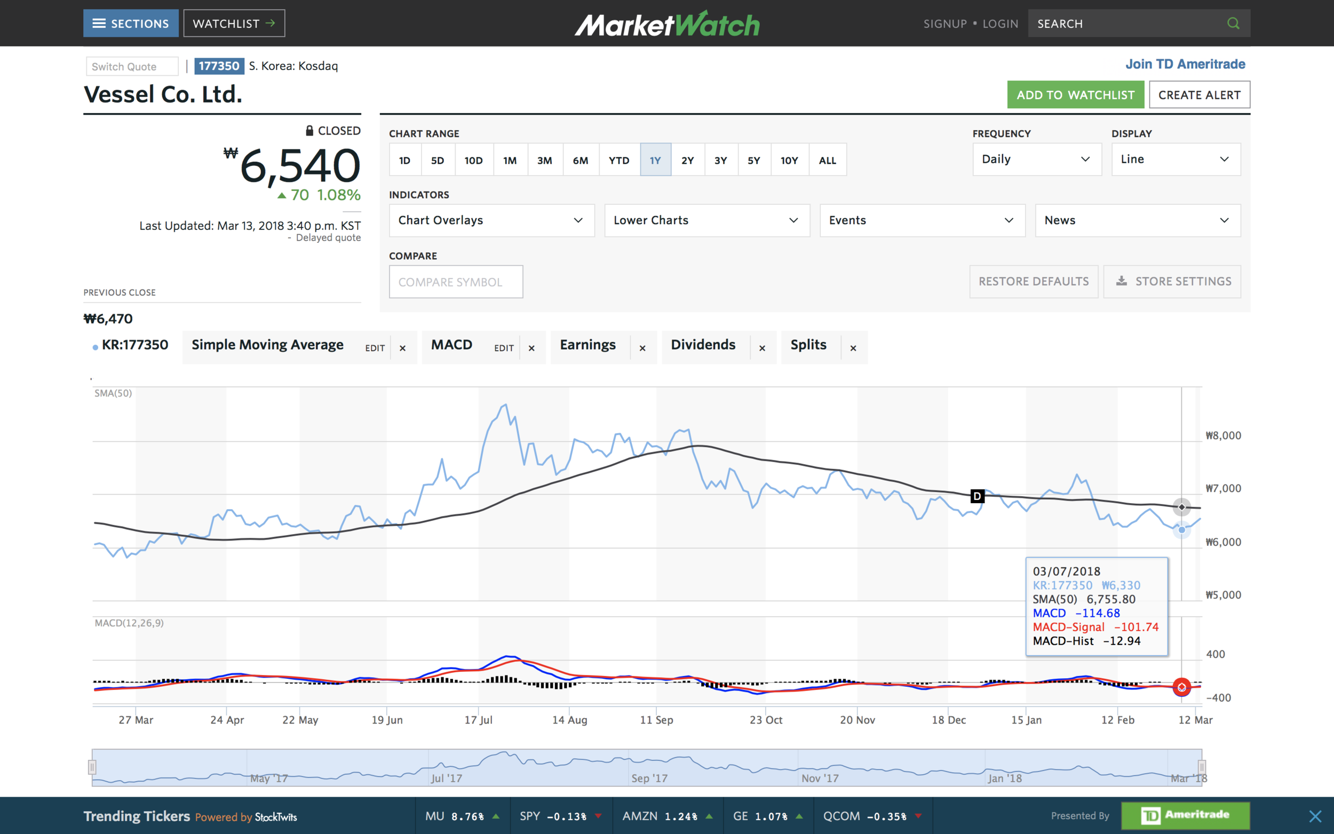
Task: Edit the MACD indicator
Action: 504,348
